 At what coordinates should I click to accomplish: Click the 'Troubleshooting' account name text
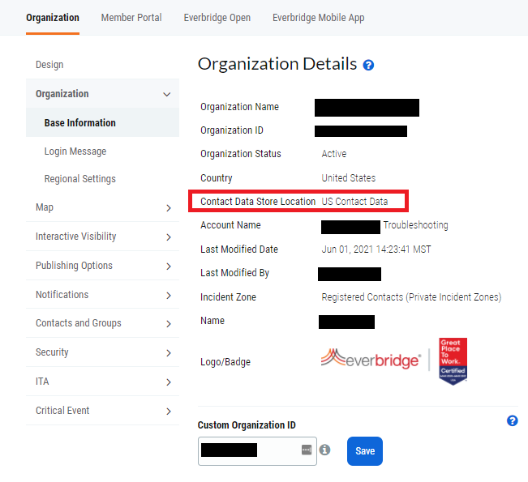[415, 225]
